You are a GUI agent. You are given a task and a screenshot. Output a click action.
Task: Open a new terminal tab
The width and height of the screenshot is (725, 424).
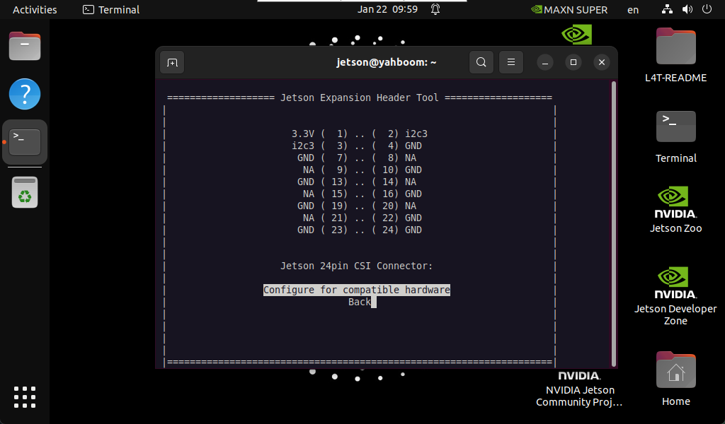click(172, 62)
